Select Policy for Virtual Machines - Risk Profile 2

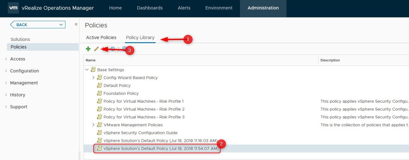(x=144, y=109)
